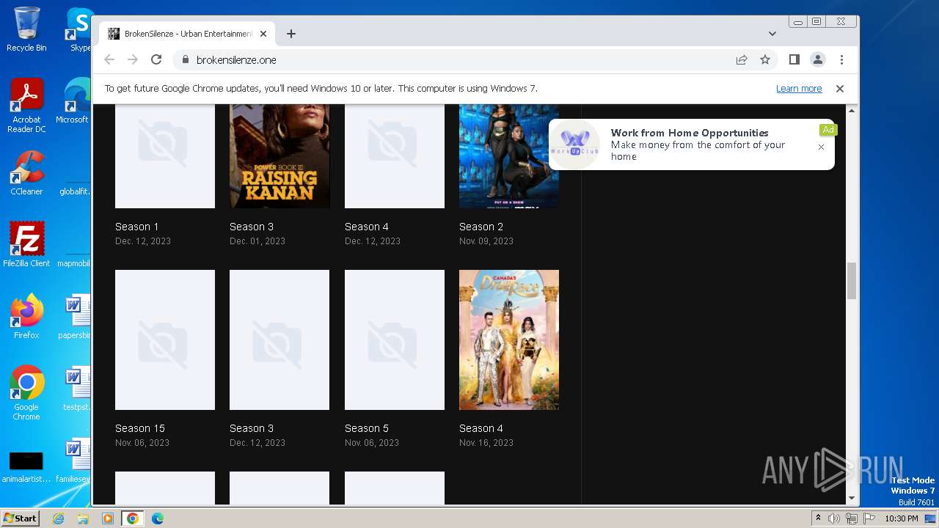The height and width of the screenshot is (528, 939).
Task: Go back using browser back arrow
Action: [x=109, y=59]
